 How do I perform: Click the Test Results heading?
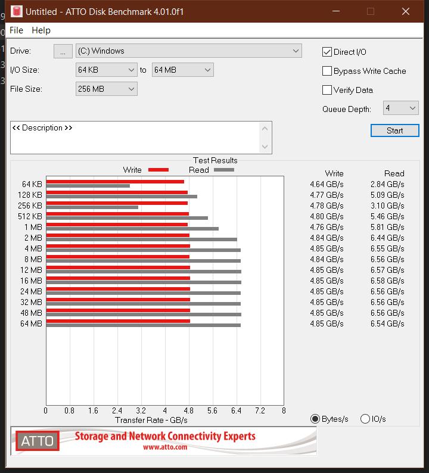(216, 160)
